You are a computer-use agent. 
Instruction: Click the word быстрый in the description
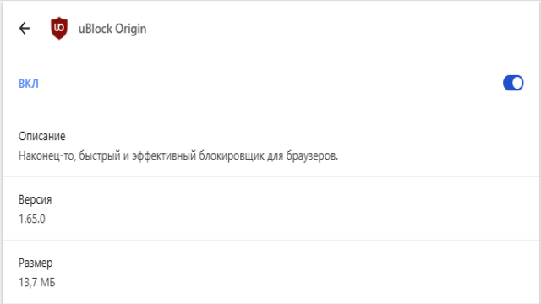tap(100, 155)
